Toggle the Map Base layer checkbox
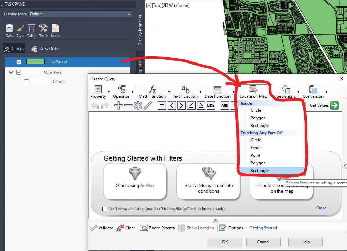Image resolution: width=347 pixels, height=251 pixels. pos(19,72)
